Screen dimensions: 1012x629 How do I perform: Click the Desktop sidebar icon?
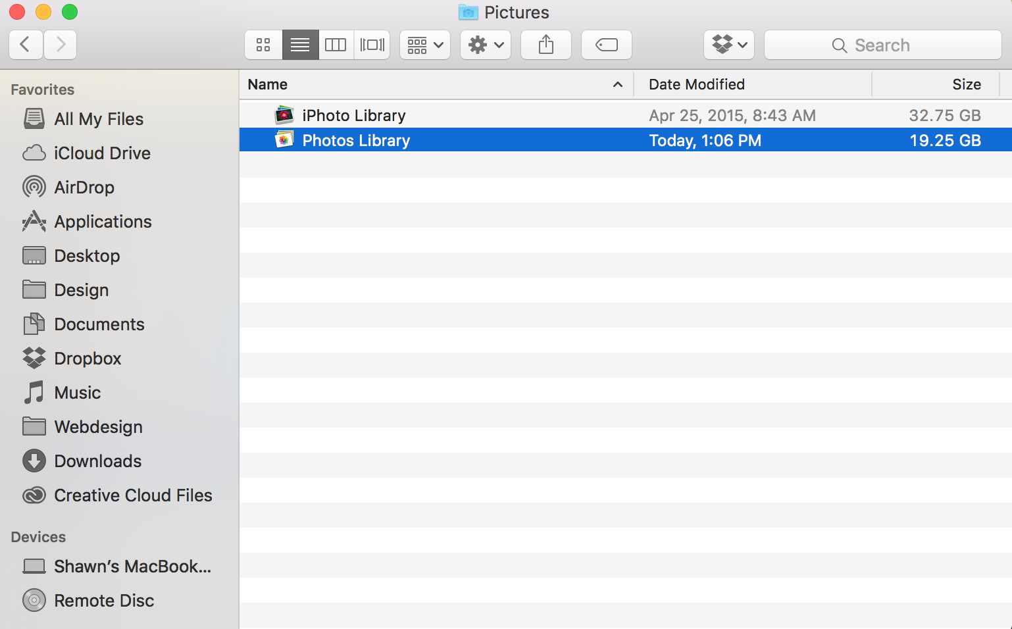point(34,256)
